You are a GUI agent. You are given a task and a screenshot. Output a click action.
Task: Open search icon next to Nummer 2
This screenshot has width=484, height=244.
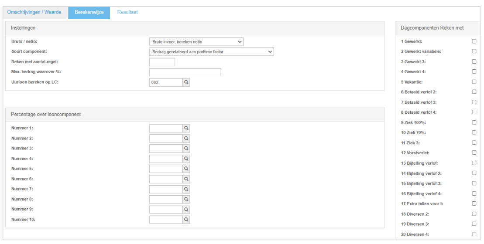point(186,138)
